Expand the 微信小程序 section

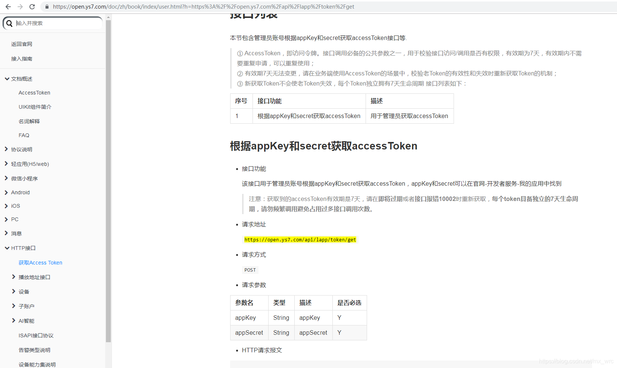[x=25, y=178]
